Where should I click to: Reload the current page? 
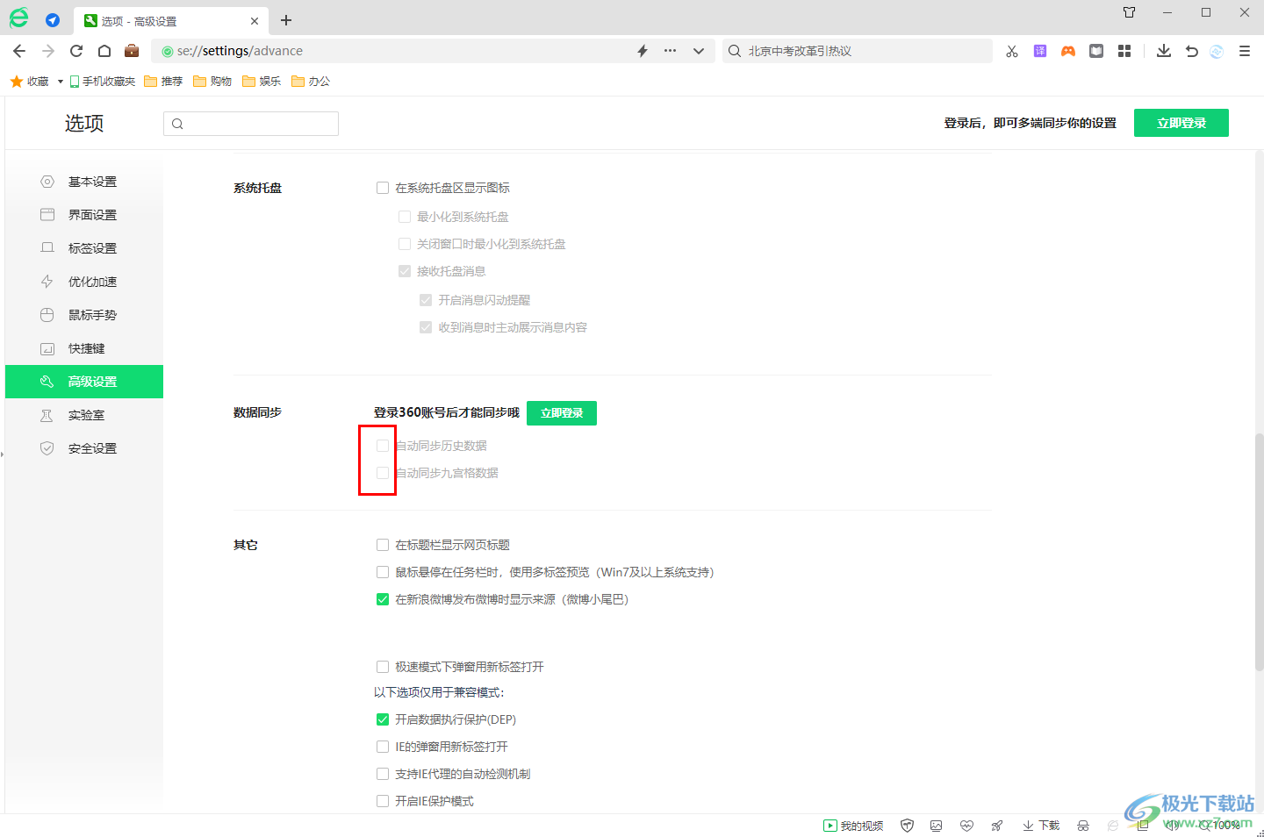pos(76,51)
